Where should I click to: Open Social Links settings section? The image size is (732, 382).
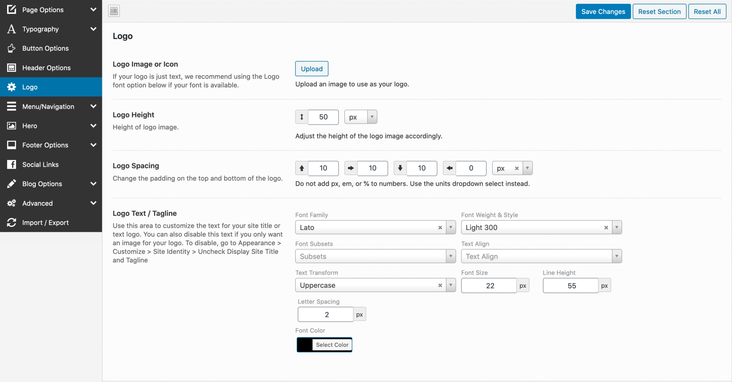point(51,164)
